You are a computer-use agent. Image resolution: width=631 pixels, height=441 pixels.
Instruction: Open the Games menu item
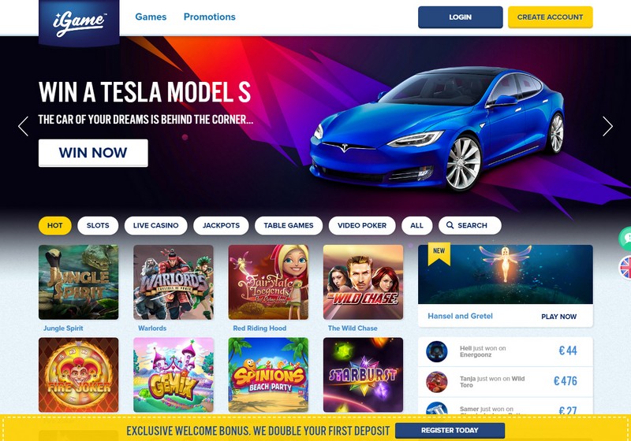(151, 17)
